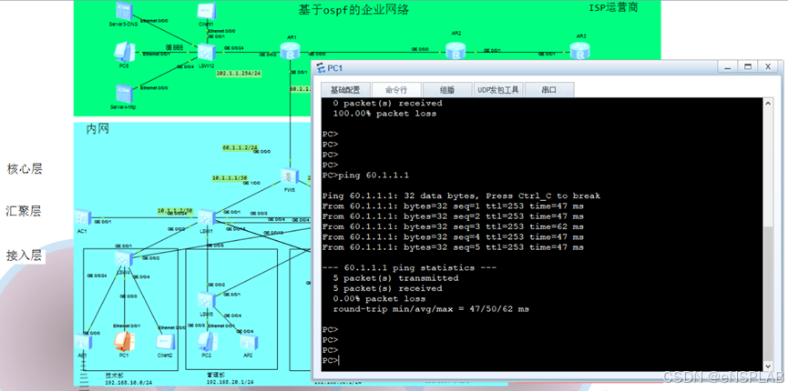Select the AP2 access point icon
This screenshot has height=391, width=788.
248,342
